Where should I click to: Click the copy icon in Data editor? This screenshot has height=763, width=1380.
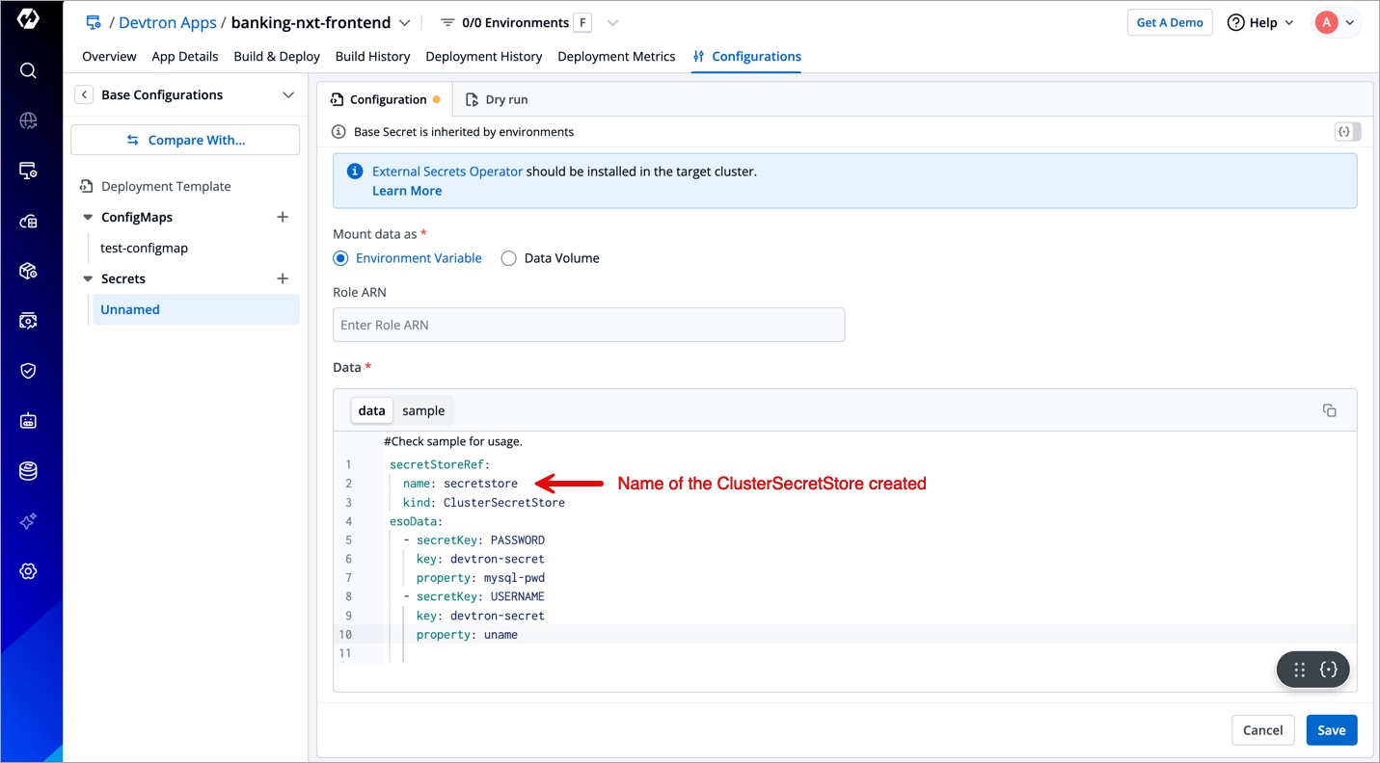(1329, 410)
